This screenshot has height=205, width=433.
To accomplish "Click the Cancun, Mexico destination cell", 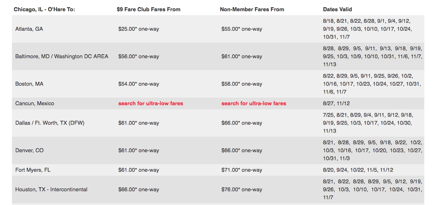I will pos(35,103).
